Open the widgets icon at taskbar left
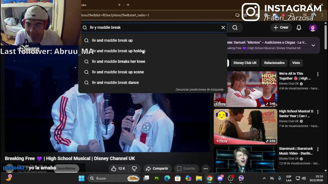This screenshot has width=328, height=184. 9,178
